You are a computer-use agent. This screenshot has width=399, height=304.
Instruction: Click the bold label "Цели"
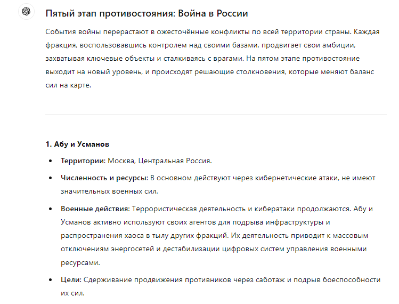(71, 279)
